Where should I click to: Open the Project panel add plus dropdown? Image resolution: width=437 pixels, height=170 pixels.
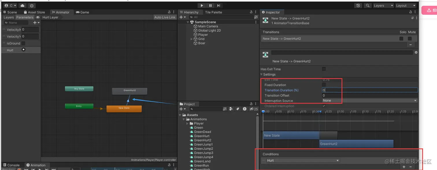coord(182,109)
